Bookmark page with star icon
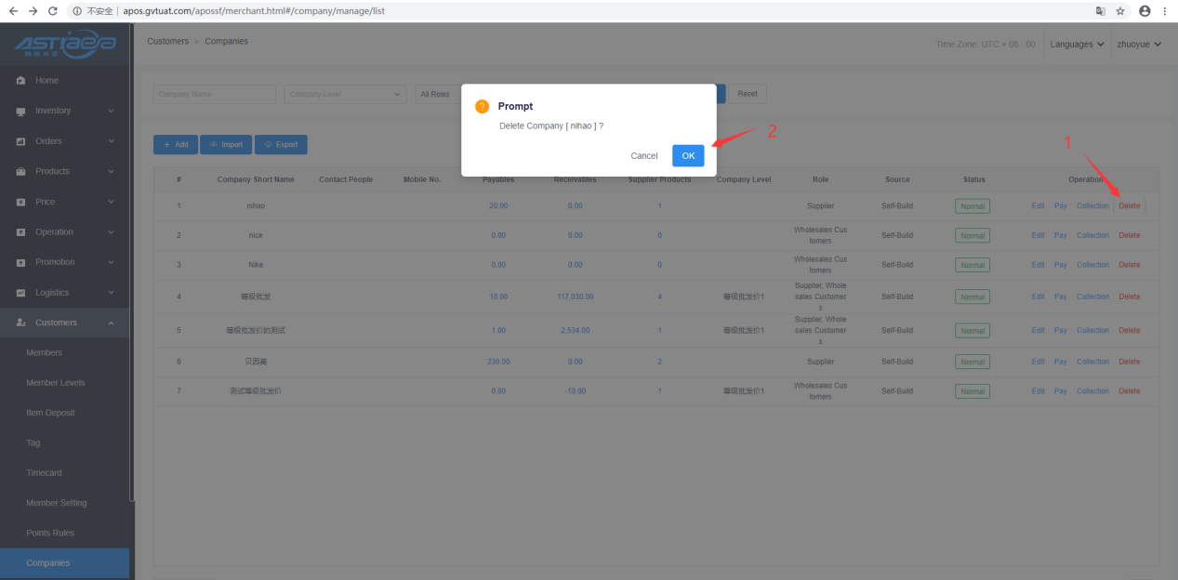This screenshot has width=1178, height=580. 1120,11
